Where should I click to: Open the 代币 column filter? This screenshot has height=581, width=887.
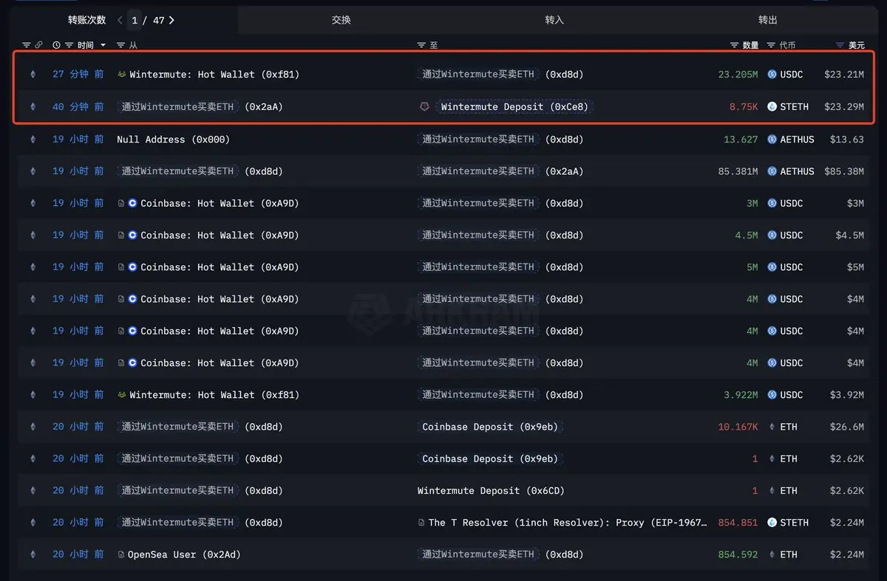(x=771, y=45)
